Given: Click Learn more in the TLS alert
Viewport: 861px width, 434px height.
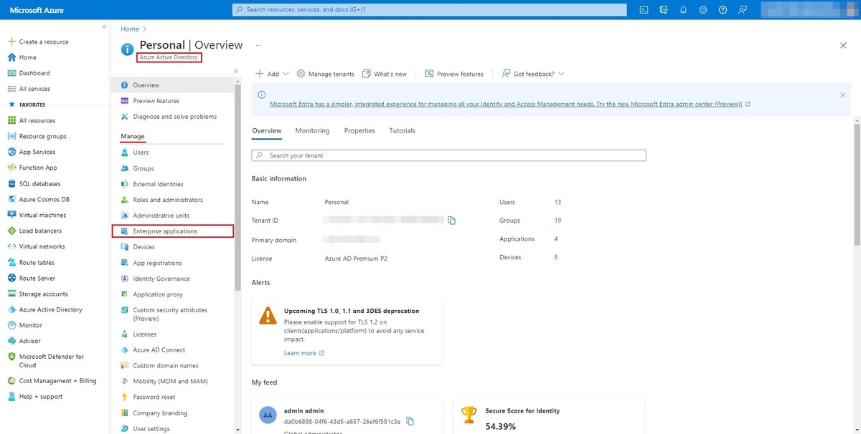Looking at the screenshot, I should 304,353.
